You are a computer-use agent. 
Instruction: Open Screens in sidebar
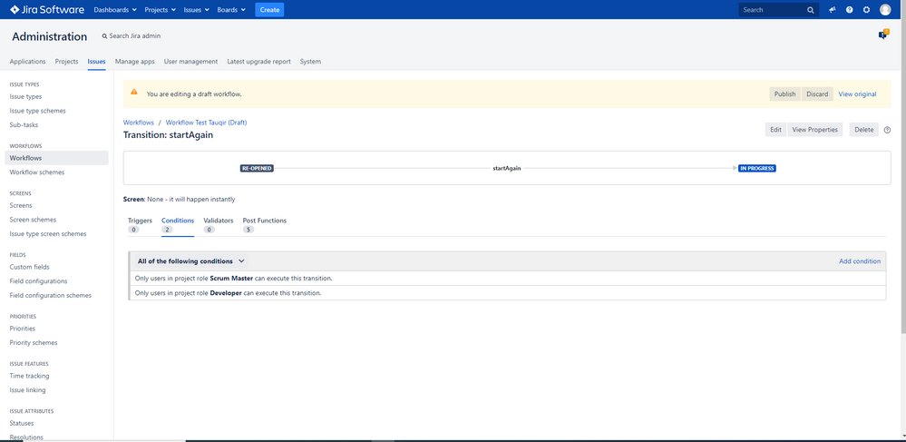pyautogui.click(x=21, y=205)
